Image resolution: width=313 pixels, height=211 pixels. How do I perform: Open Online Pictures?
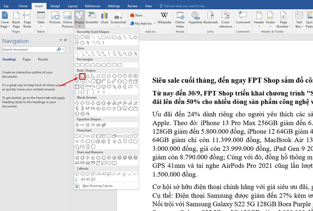(67, 20)
